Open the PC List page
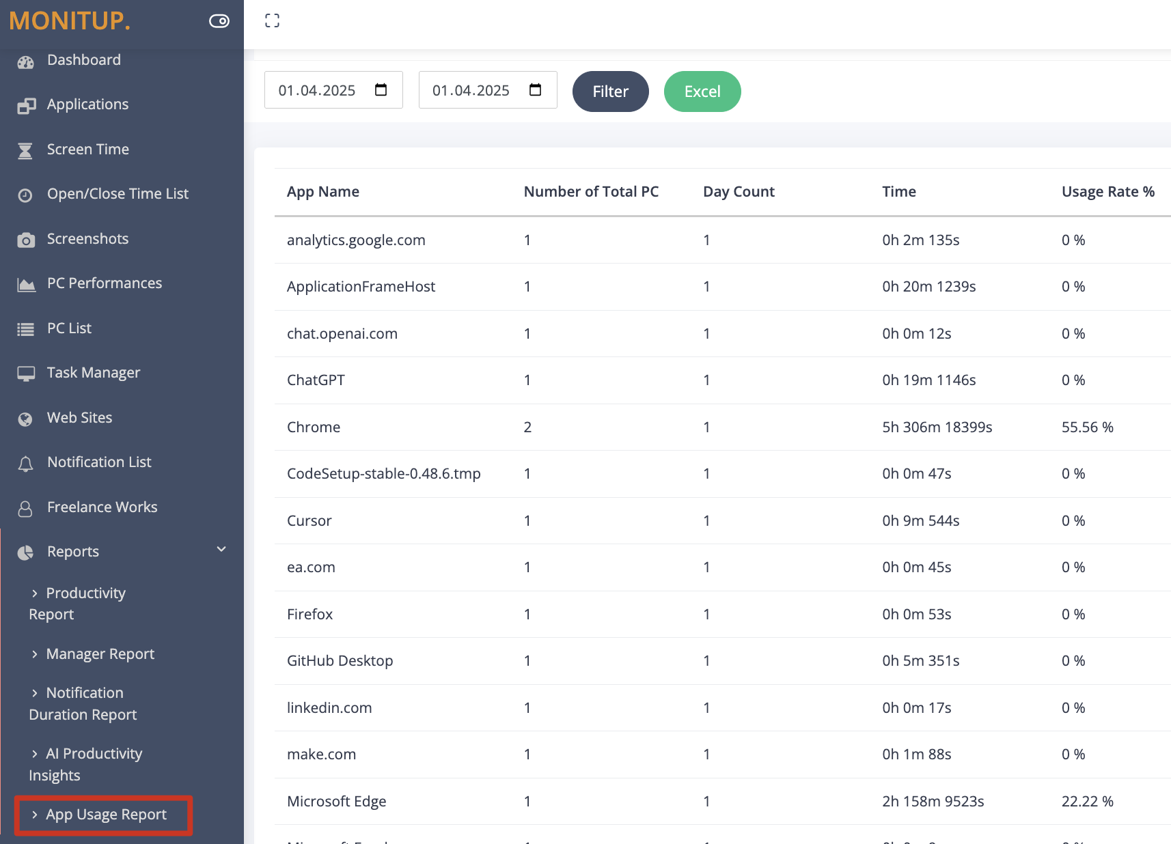The width and height of the screenshot is (1171, 844). pos(69,328)
